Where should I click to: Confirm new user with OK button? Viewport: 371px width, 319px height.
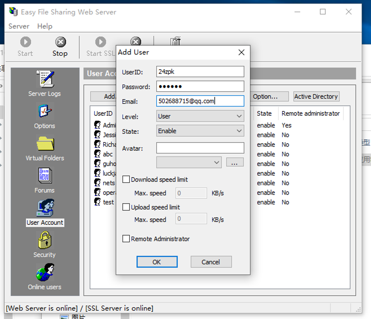(157, 262)
